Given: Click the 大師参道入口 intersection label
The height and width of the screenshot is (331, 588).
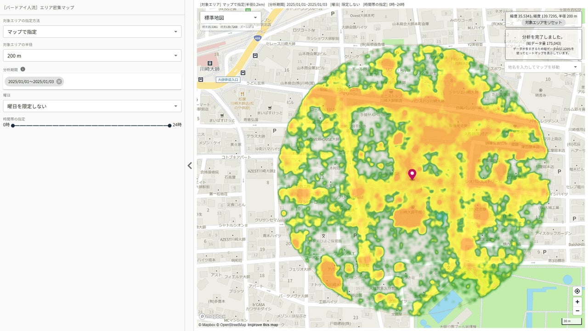Looking at the screenshot, I should click(228, 80).
